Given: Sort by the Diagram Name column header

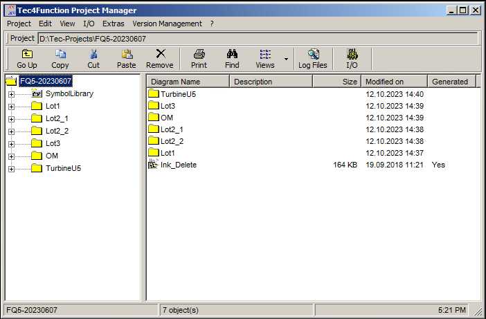Looking at the screenshot, I should click(187, 82).
